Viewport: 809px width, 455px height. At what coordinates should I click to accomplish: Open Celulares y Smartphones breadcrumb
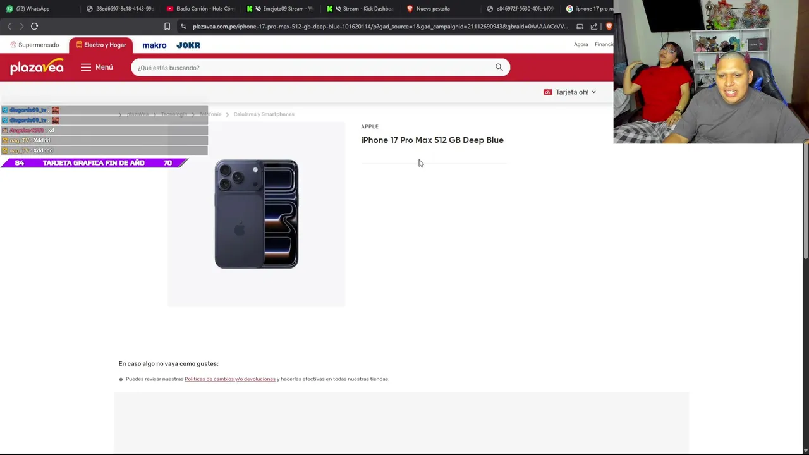(264, 114)
